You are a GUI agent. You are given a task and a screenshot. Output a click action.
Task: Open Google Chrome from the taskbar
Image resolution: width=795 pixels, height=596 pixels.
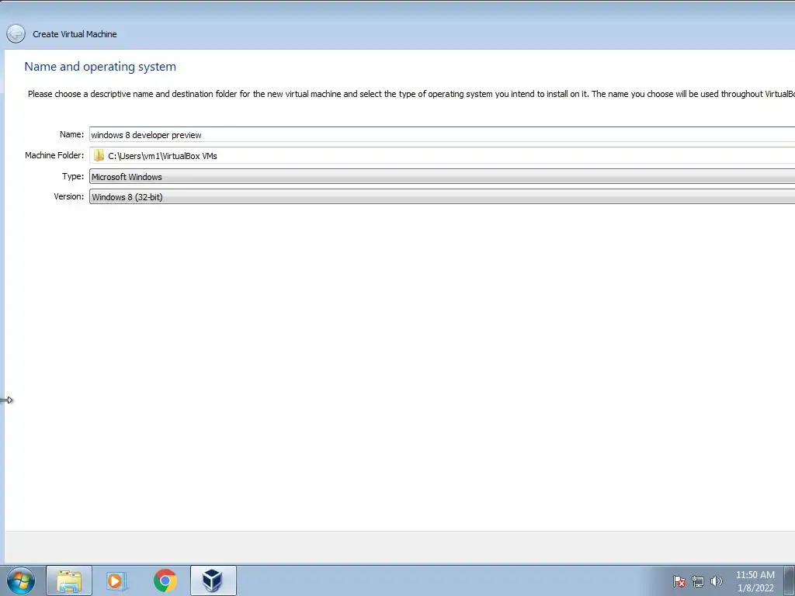pos(165,580)
